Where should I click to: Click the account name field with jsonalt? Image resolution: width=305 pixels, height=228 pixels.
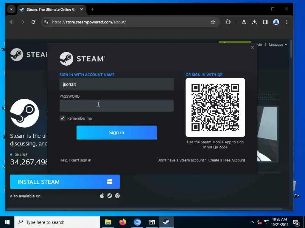(116, 84)
